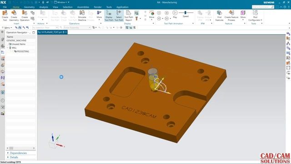Screen dimensions: 291x164
Task: Expand the Dependencies panel
Action: (x=18, y=153)
